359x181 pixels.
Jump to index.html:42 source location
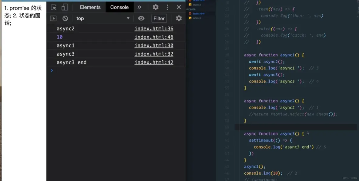tap(154, 62)
